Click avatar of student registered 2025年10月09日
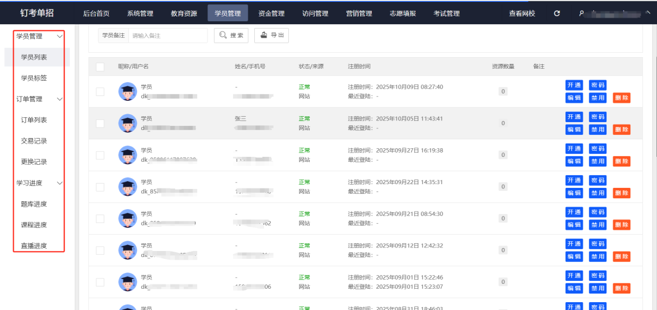Image resolution: width=657 pixels, height=310 pixels. click(127, 92)
